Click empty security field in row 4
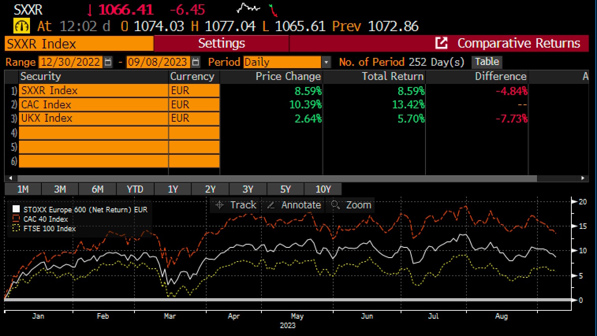597x336 pixels. point(93,133)
